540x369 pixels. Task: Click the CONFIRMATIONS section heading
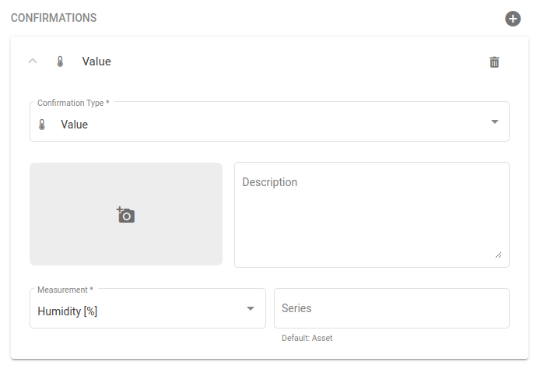pos(54,17)
